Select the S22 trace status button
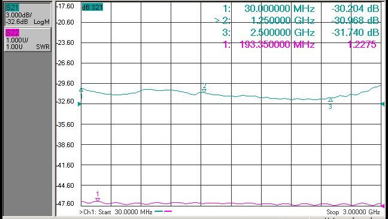The width and height of the screenshot is (388, 219). click(28, 39)
